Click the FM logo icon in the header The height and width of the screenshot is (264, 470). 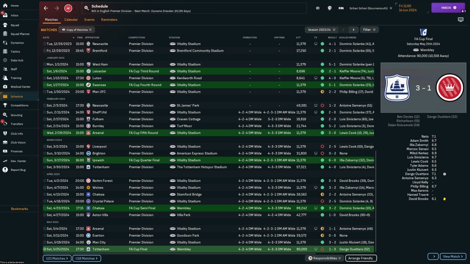pos(341,8)
